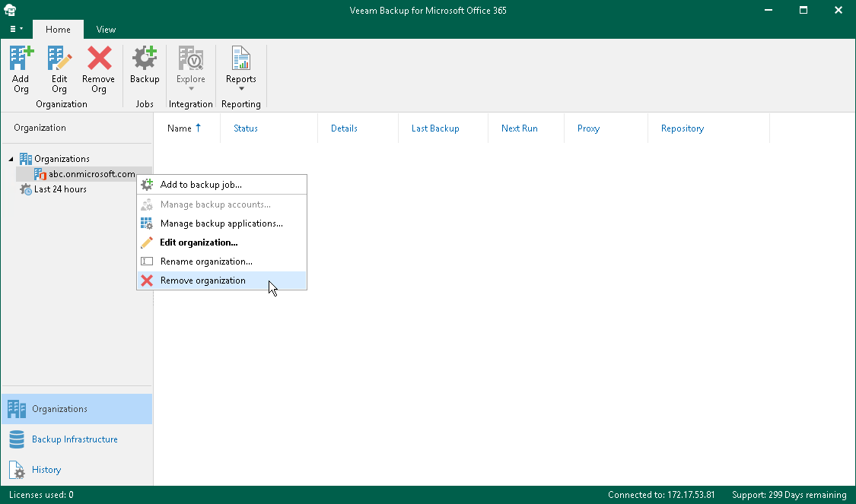Click the Licenses used status text

[x=41, y=495]
